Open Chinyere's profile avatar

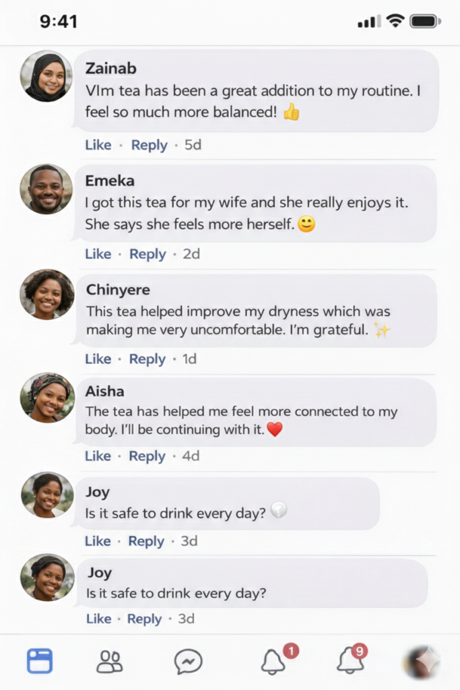[47, 294]
